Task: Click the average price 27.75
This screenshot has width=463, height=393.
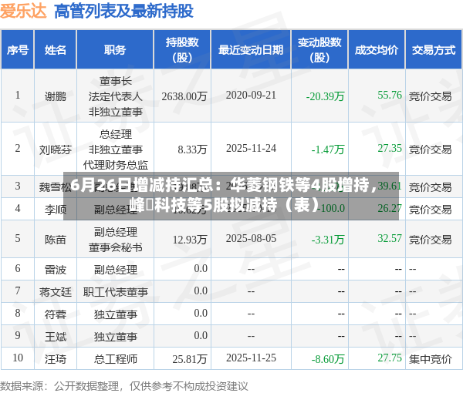Action: (x=390, y=358)
